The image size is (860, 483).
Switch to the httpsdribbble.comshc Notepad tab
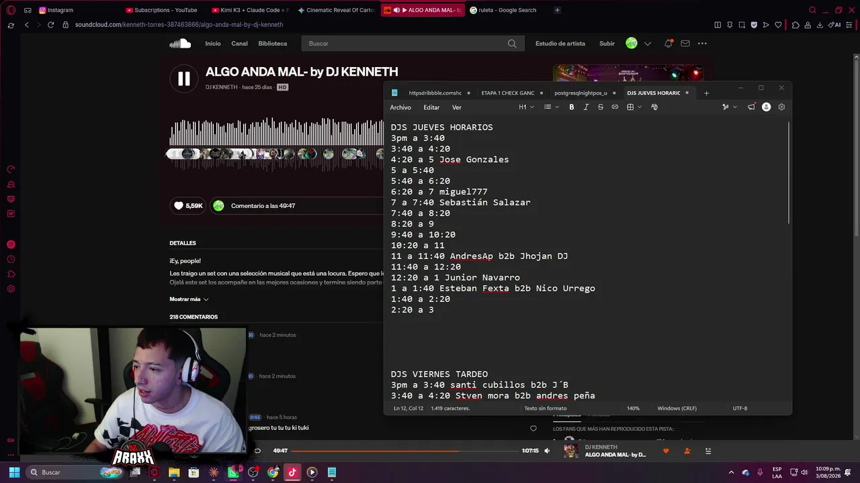click(435, 93)
